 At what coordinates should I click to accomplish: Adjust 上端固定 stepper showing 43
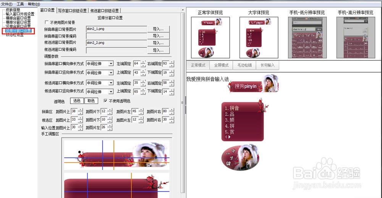(143, 73)
